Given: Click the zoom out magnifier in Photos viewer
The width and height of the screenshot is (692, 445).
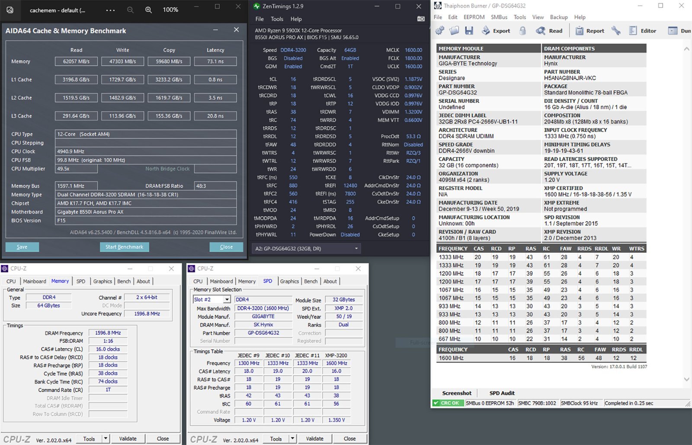Looking at the screenshot, I should coord(130,10).
